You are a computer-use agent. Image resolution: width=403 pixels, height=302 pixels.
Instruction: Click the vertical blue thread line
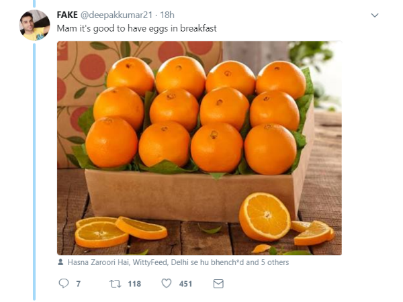click(34, 168)
